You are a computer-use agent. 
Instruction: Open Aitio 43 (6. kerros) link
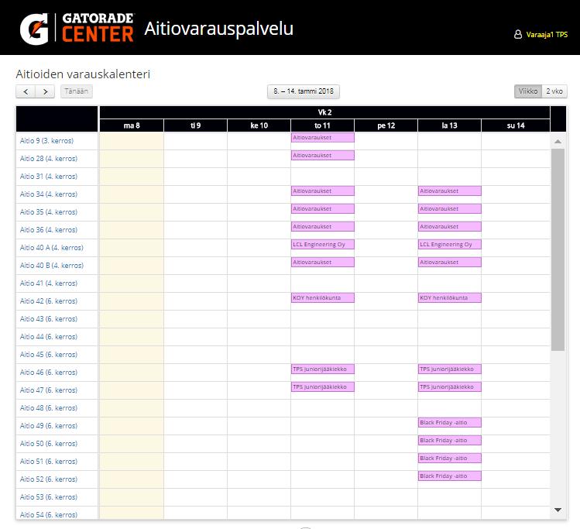tap(49, 318)
